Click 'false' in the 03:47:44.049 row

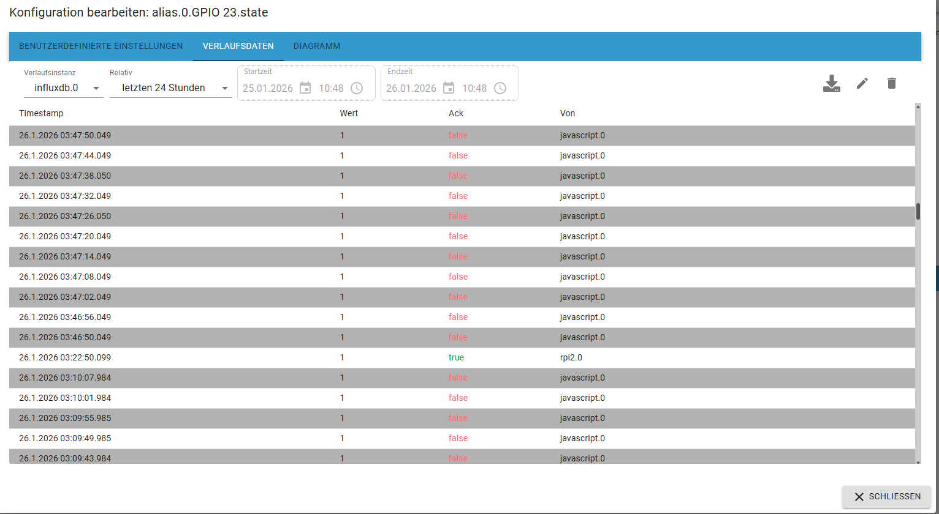(x=458, y=155)
